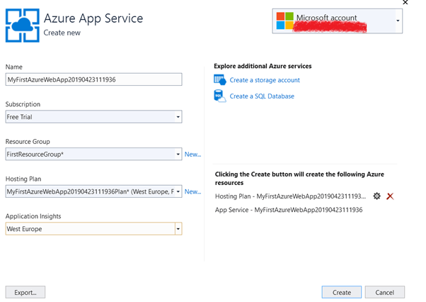The image size is (426, 302).
Task: Click New link next to Resource Group
Action: pyautogui.click(x=193, y=155)
